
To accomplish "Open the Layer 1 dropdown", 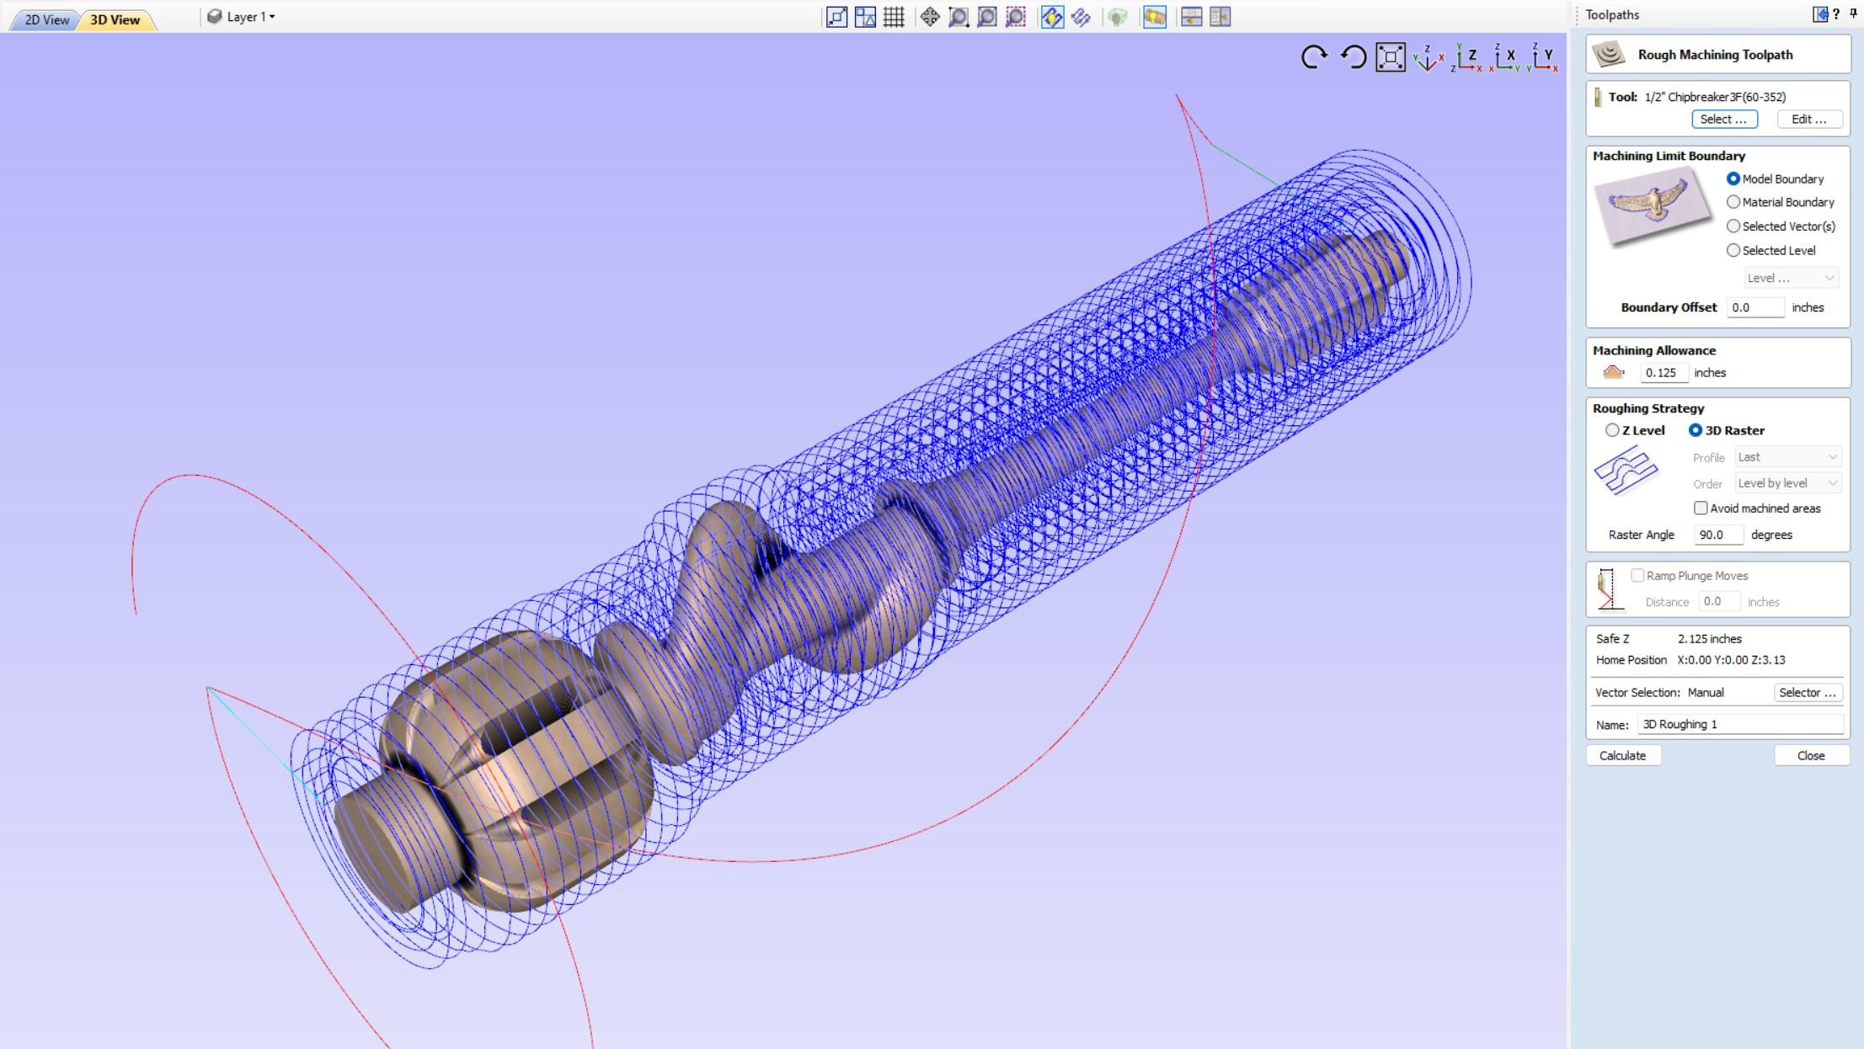I will tap(242, 17).
